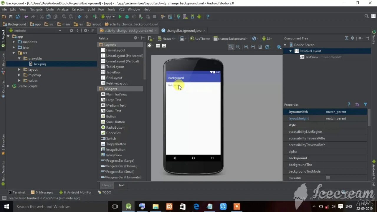377x212 pixels.
Task: Click the Cut scissors icon
Action: [x=42, y=17]
